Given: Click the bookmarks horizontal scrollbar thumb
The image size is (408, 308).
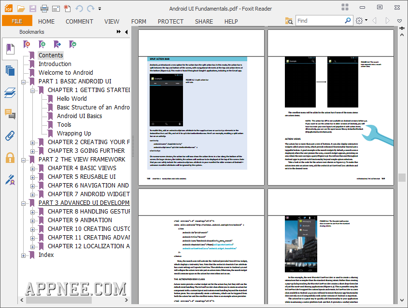Looking at the screenshot, I should coord(59,300).
